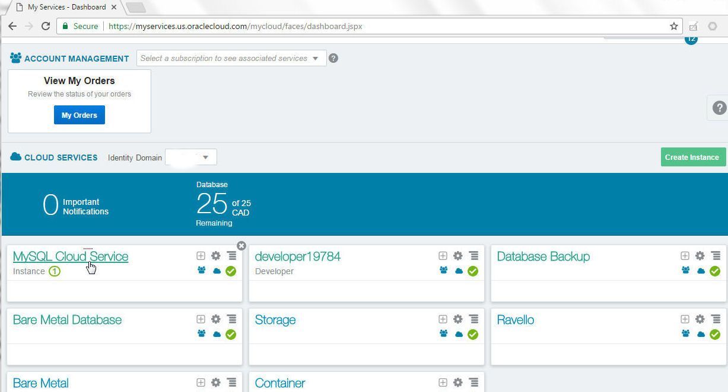Click the browser forward arrow
The height and width of the screenshot is (392, 728).
pyautogui.click(x=29, y=26)
